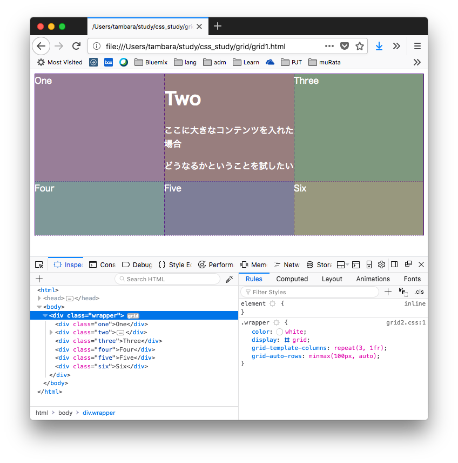Toggle the split console

(x=356, y=264)
